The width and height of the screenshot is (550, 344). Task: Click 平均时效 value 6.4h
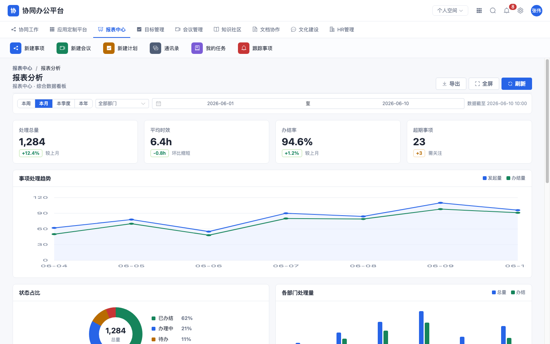161,142
